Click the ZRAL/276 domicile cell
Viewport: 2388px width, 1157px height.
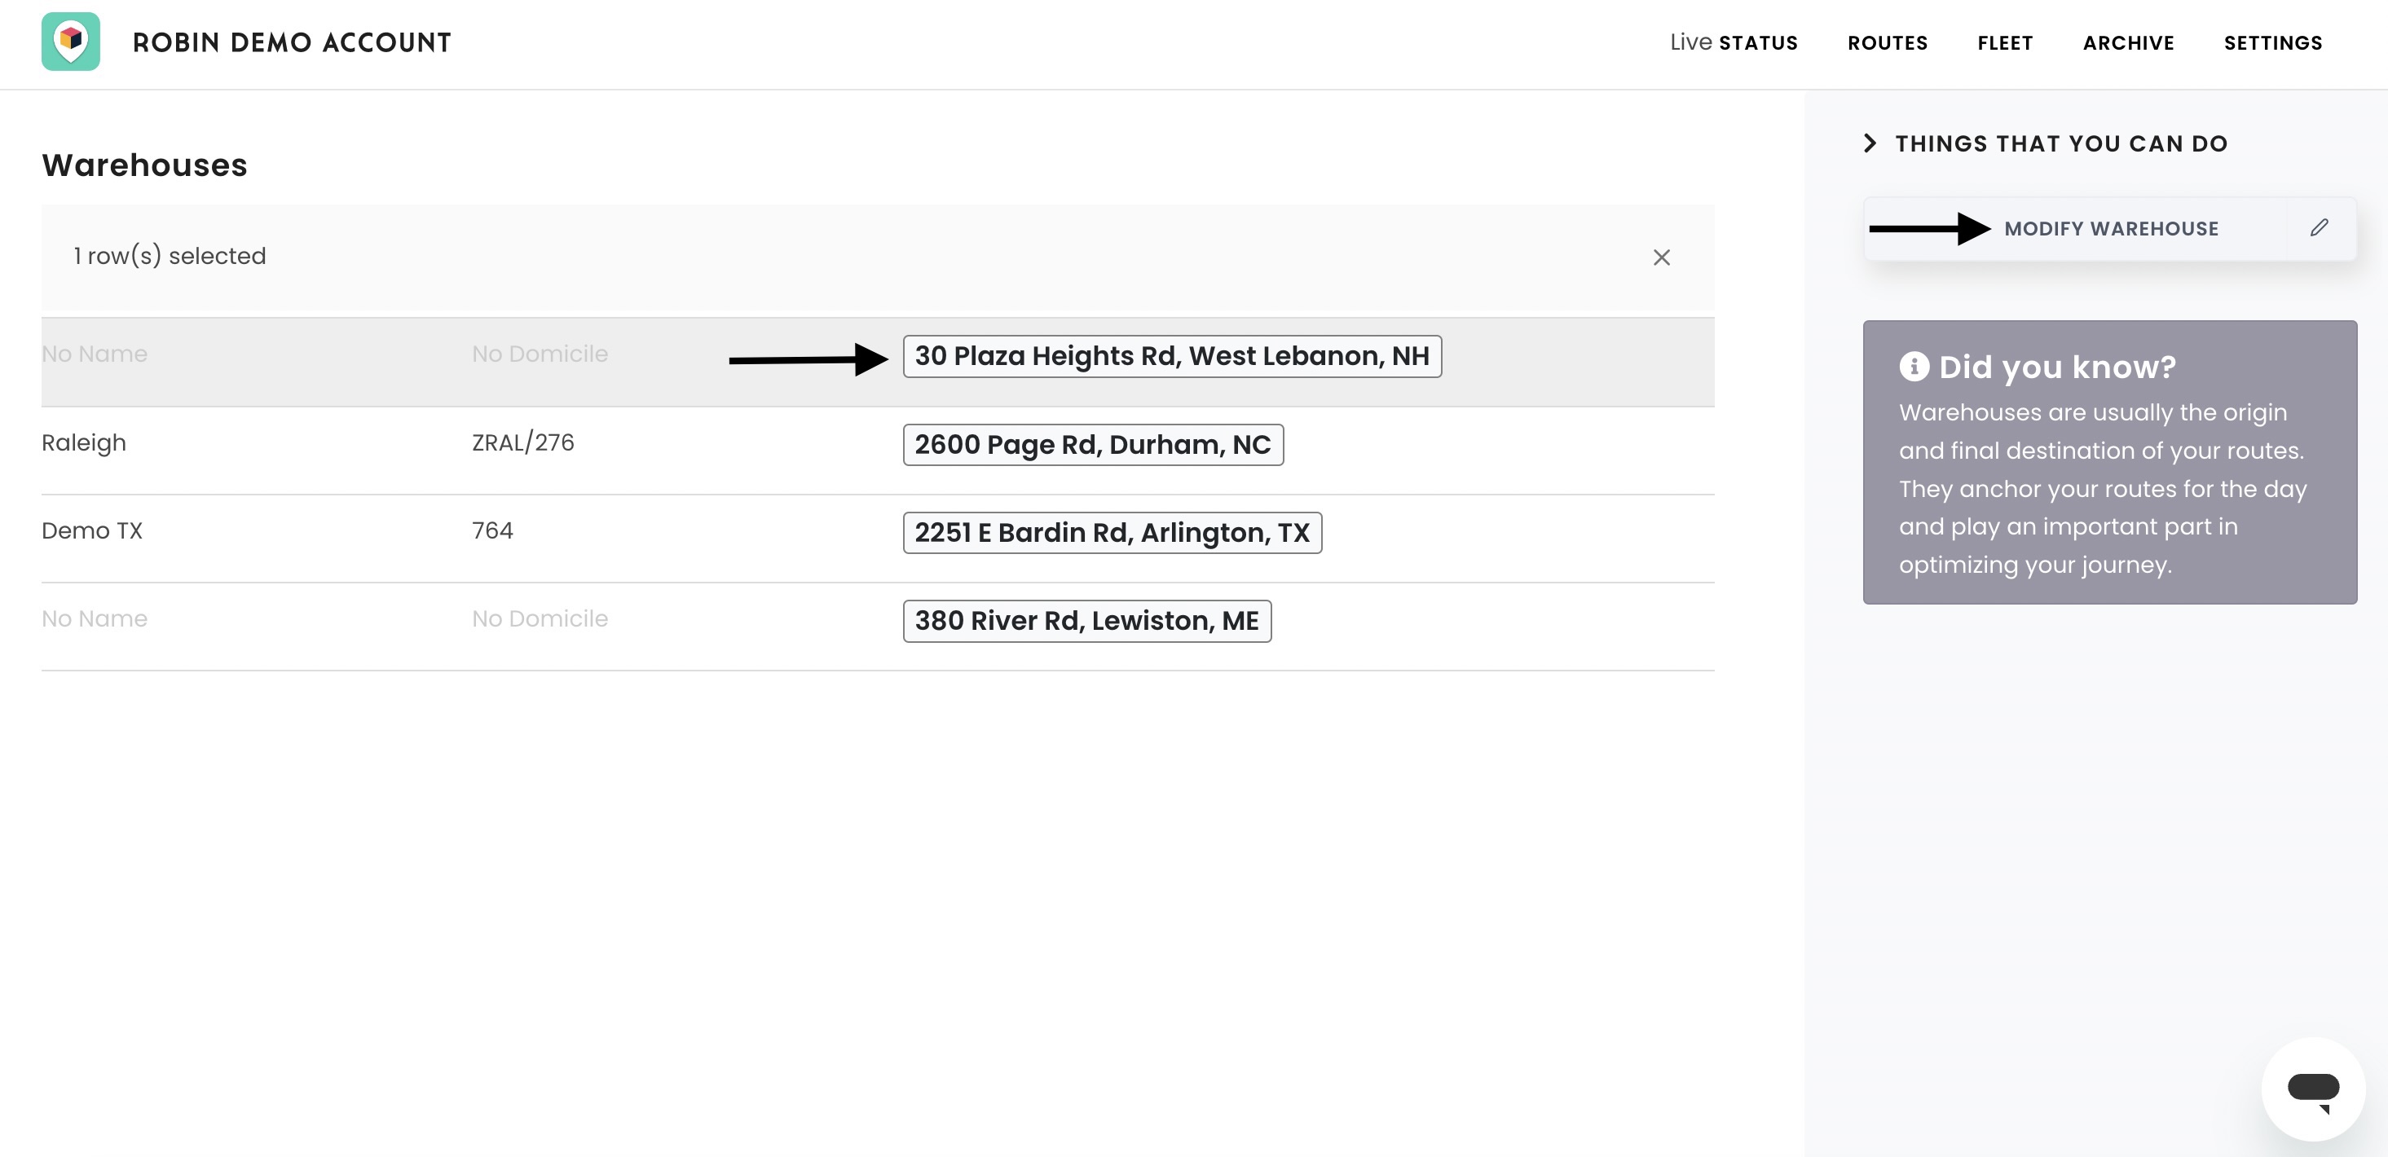(x=523, y=443)
